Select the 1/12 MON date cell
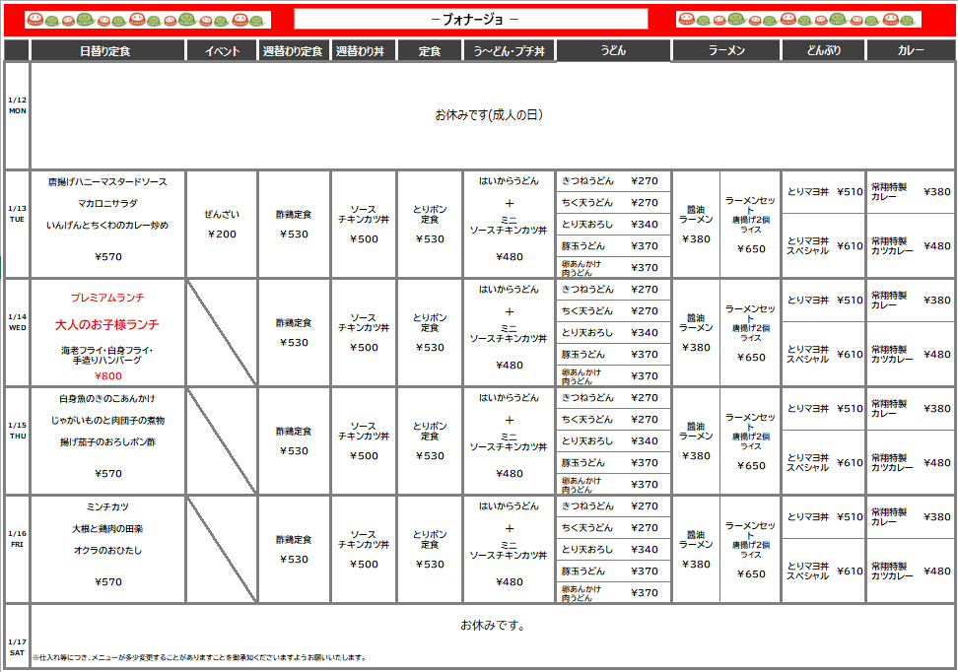This screenshot has width=958, height=672. click(x=18, y=105)
